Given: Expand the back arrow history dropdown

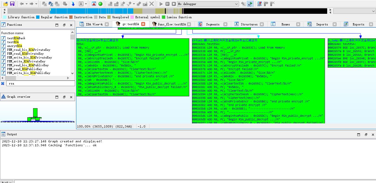Looking at the screenshot, I should tap(26, 4).
